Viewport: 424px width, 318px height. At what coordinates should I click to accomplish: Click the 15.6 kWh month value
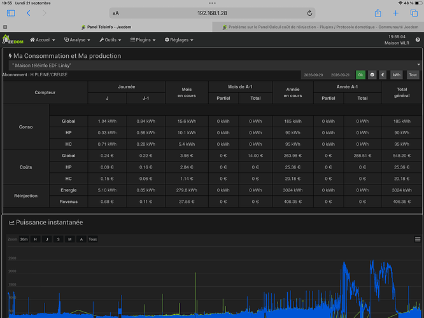click(187, 121)
